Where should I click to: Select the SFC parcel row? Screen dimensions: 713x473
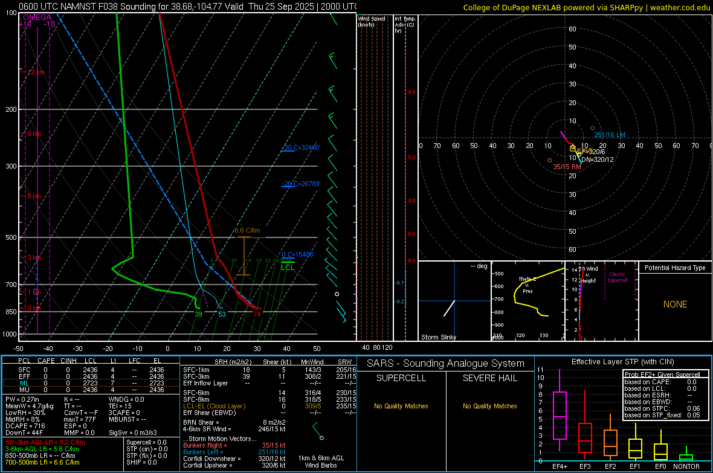pos(90,370)
